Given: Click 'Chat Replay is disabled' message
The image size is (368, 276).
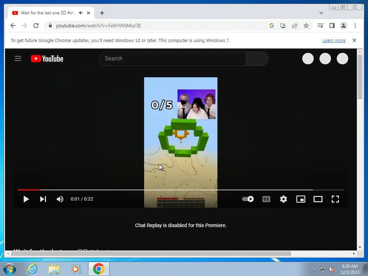Looking at the screenshot, I should tap(181, 225).
